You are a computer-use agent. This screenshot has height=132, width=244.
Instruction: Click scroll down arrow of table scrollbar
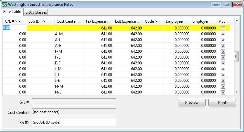click(237, 92)
